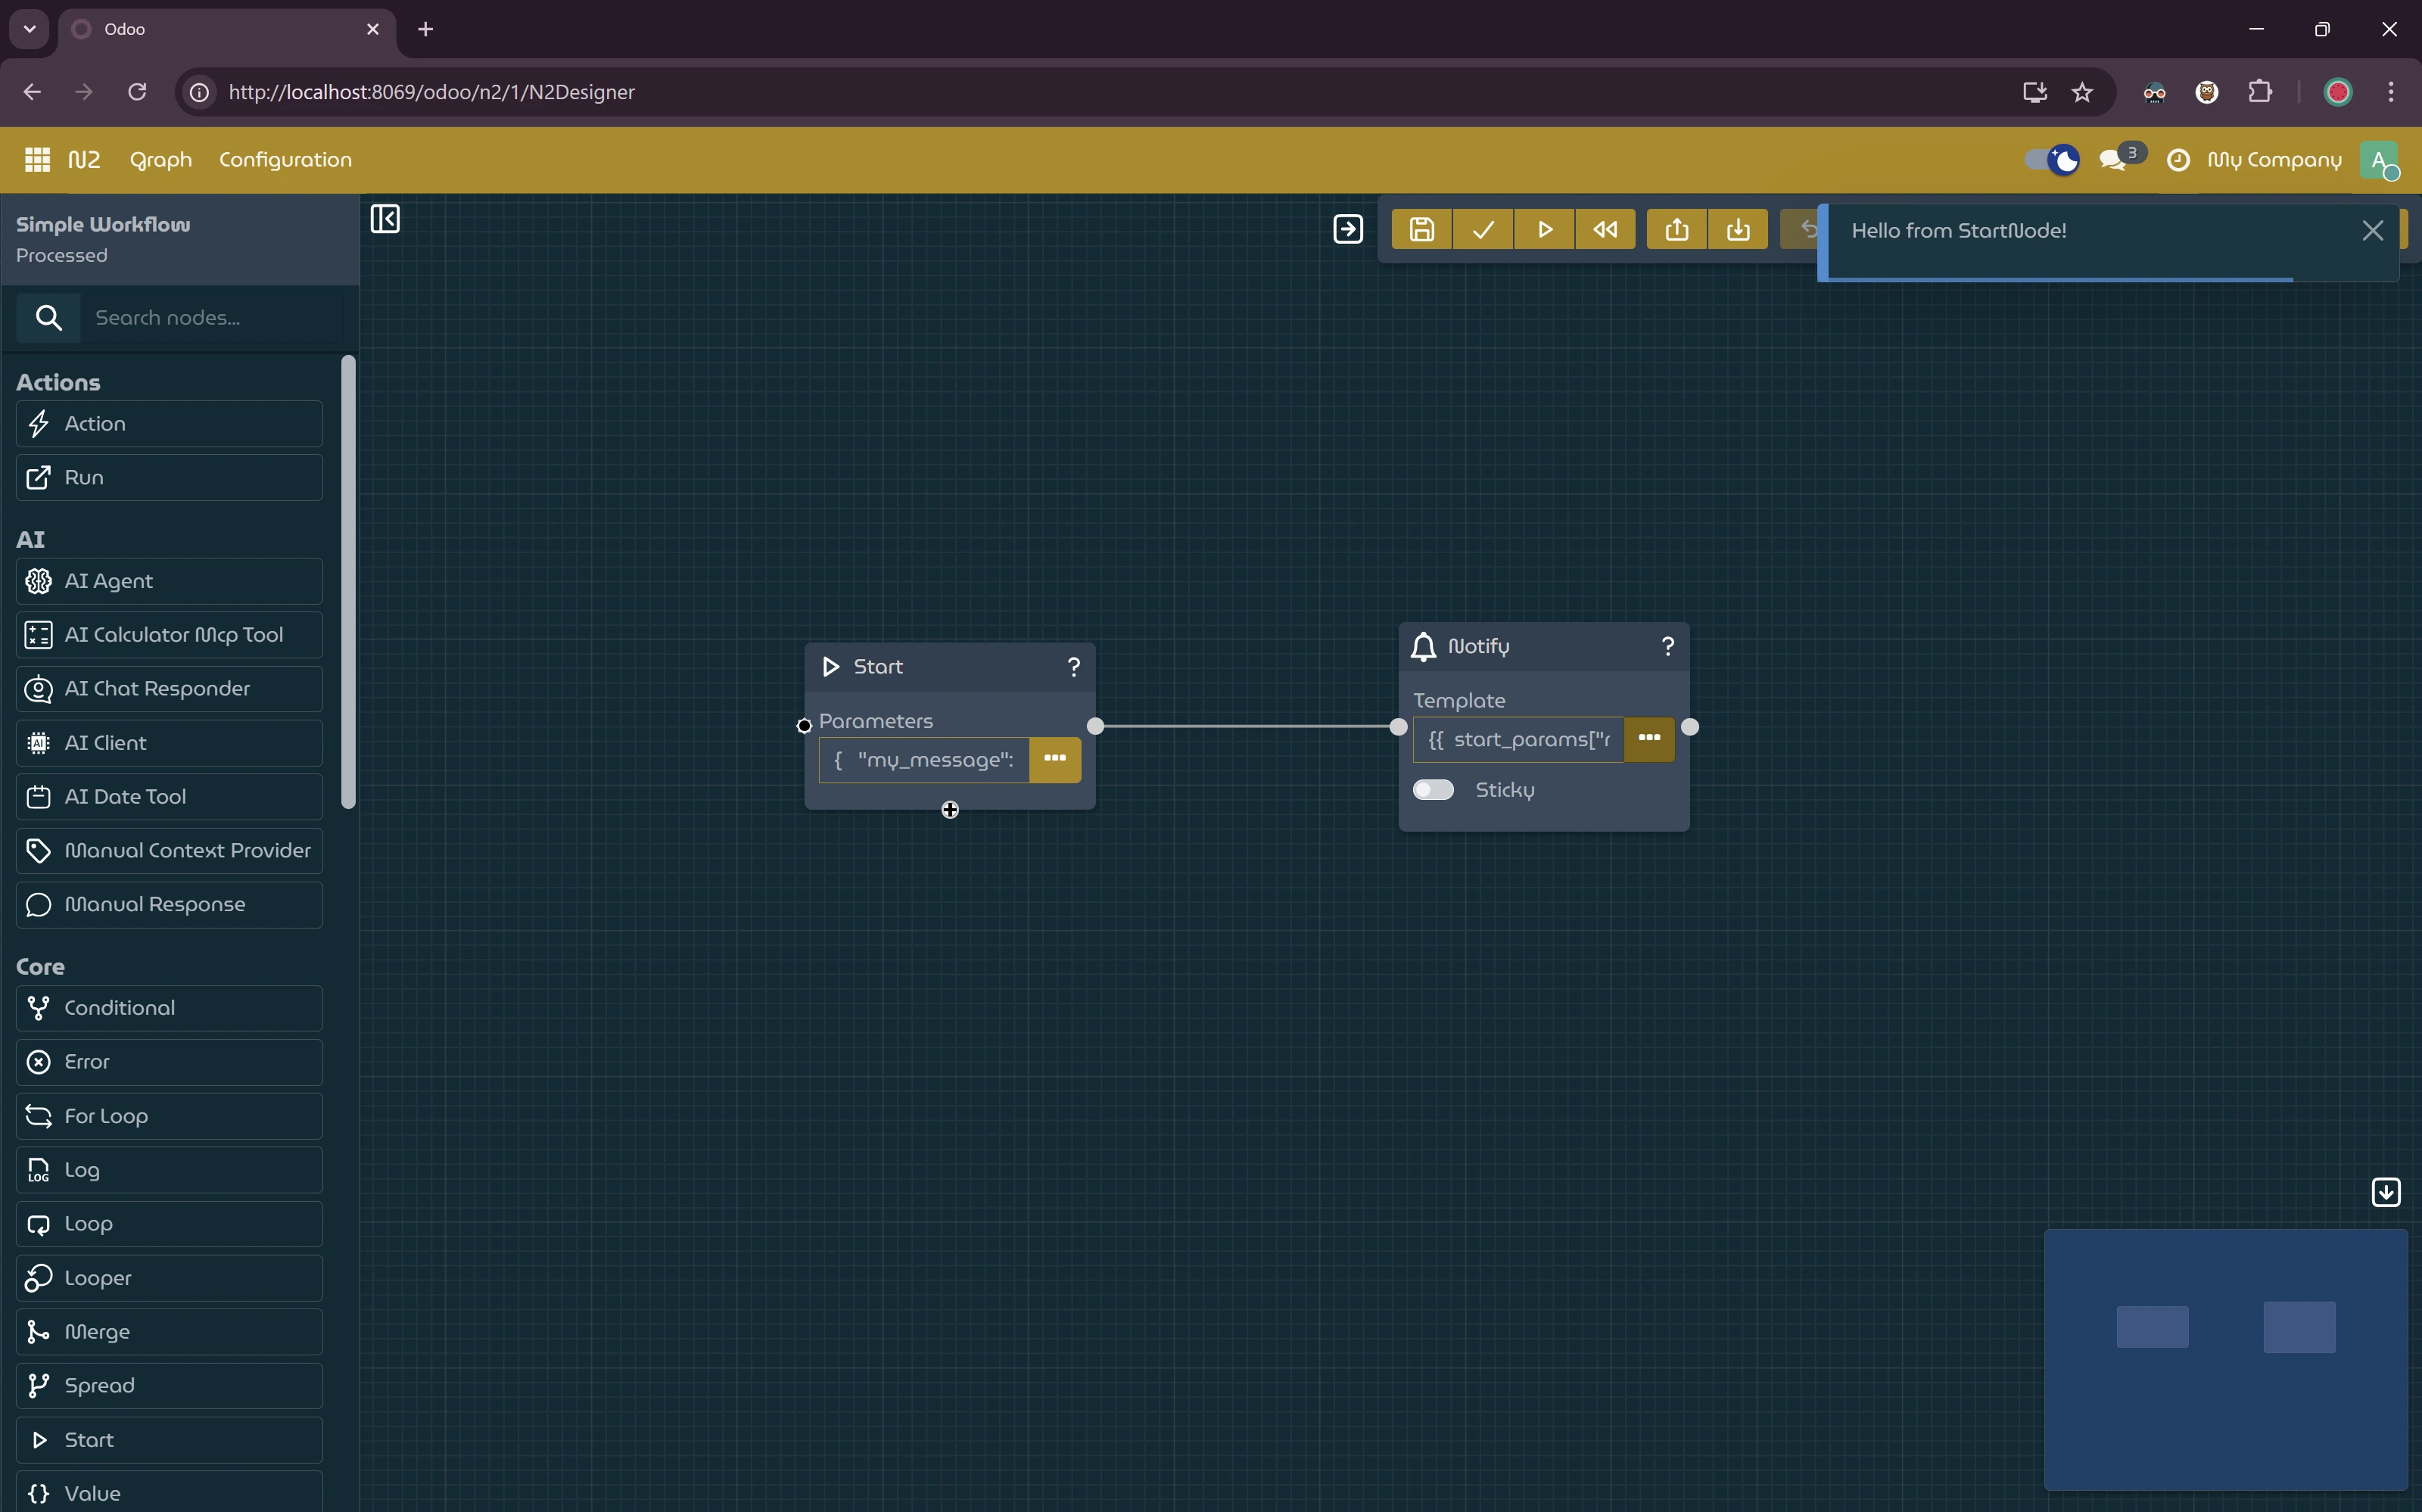The height and width of the screenshot is (1512, 2422).
Task: Click the import download toolbar icon
Action: (x=1738, y=230)
